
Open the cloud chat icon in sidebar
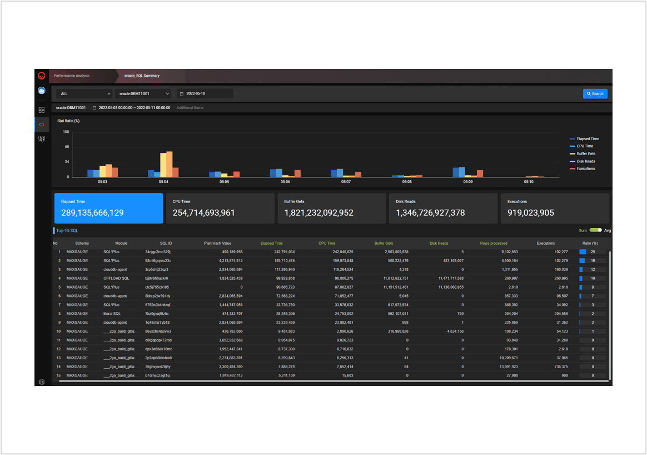coord(41,91)
